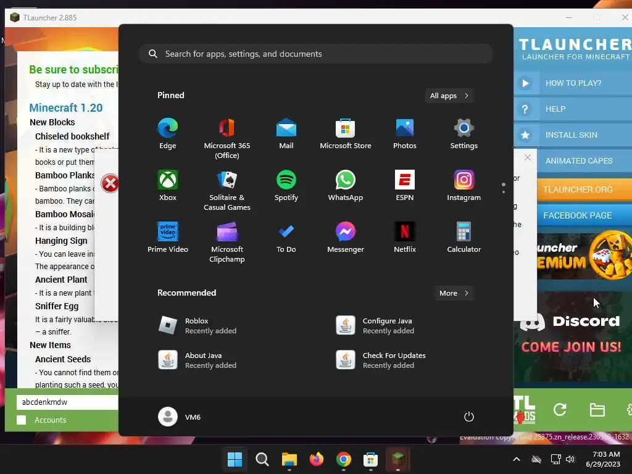
Task: Close the small dialog with X
Action: point(528,157)
